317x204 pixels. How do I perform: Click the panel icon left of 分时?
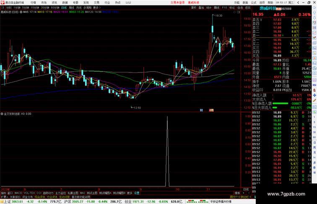[x=3, y=8]
